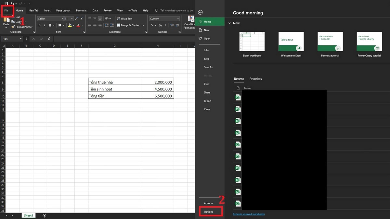Toggle bold formatting
The image size is (390, 219).
click(39, 25)
